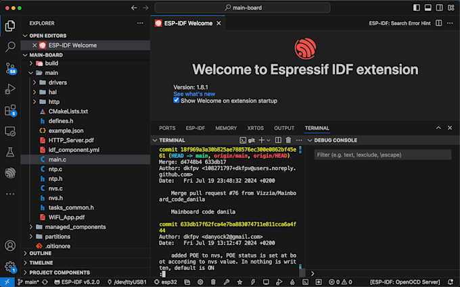Switch to OUTPUT panel tab
This screenshot has height=287, width=460.
(x=284, y=128)
